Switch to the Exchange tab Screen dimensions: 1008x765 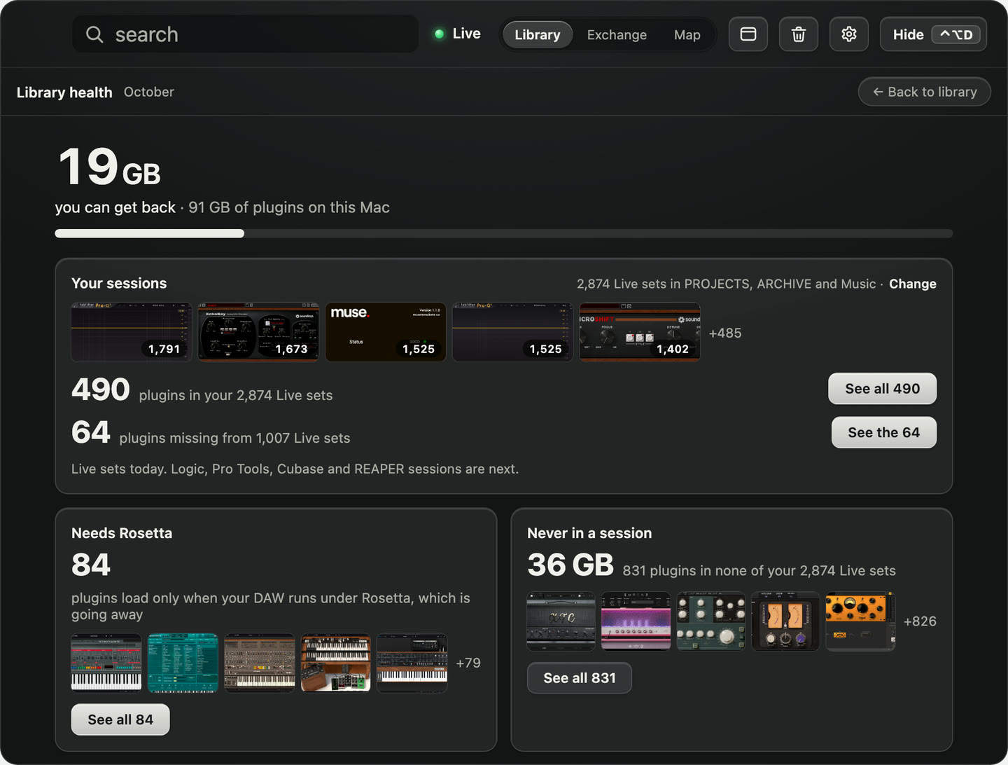617,34
